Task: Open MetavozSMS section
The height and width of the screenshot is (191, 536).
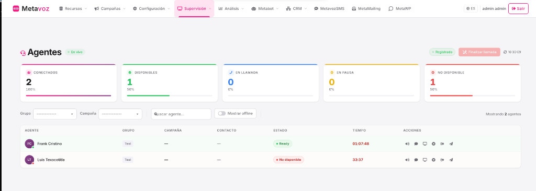Action: (329, 8)
